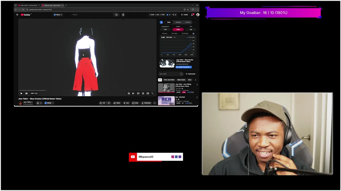
Task: Reload the page
Action: tap(23, 10)
